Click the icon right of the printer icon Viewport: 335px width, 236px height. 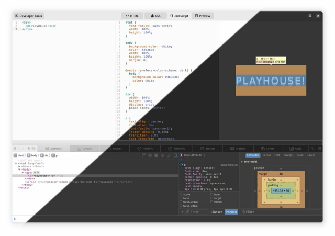click(x=157, y=155)
